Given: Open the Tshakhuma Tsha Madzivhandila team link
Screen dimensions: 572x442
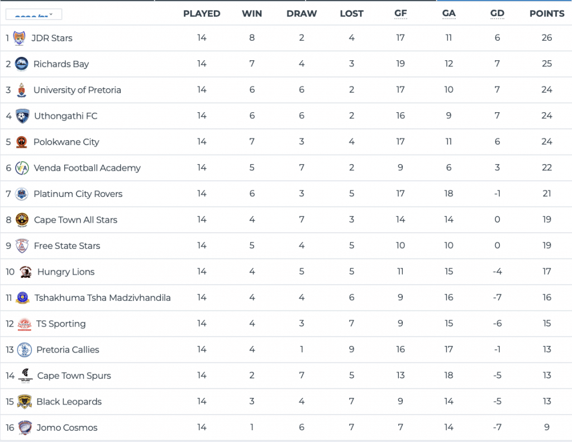Looking at the screenshot, I should point(102,298).
